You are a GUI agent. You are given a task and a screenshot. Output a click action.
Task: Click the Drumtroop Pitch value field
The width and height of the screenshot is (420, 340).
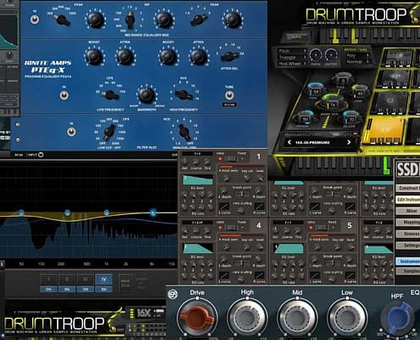tap(292, 51)
